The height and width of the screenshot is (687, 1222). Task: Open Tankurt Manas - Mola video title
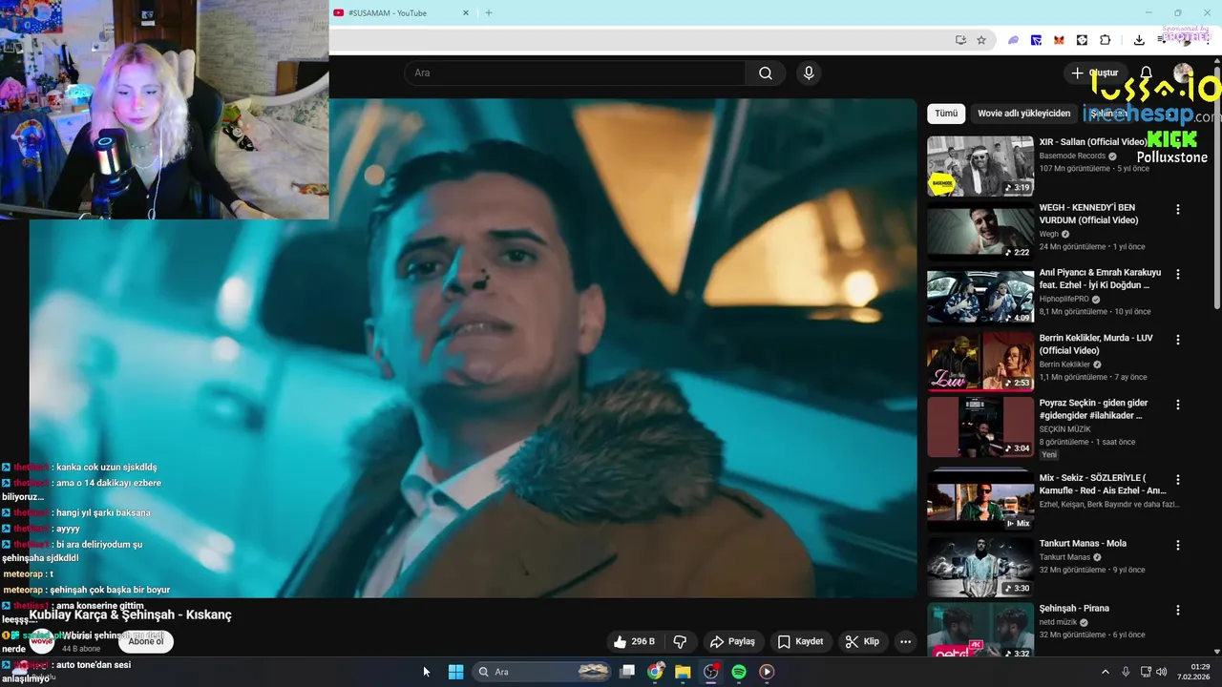click(1083, 544)
